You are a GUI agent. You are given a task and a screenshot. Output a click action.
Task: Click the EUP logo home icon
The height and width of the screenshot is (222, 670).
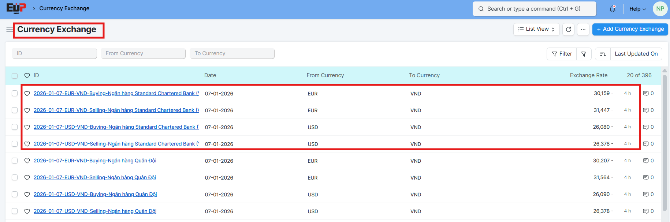16,8
